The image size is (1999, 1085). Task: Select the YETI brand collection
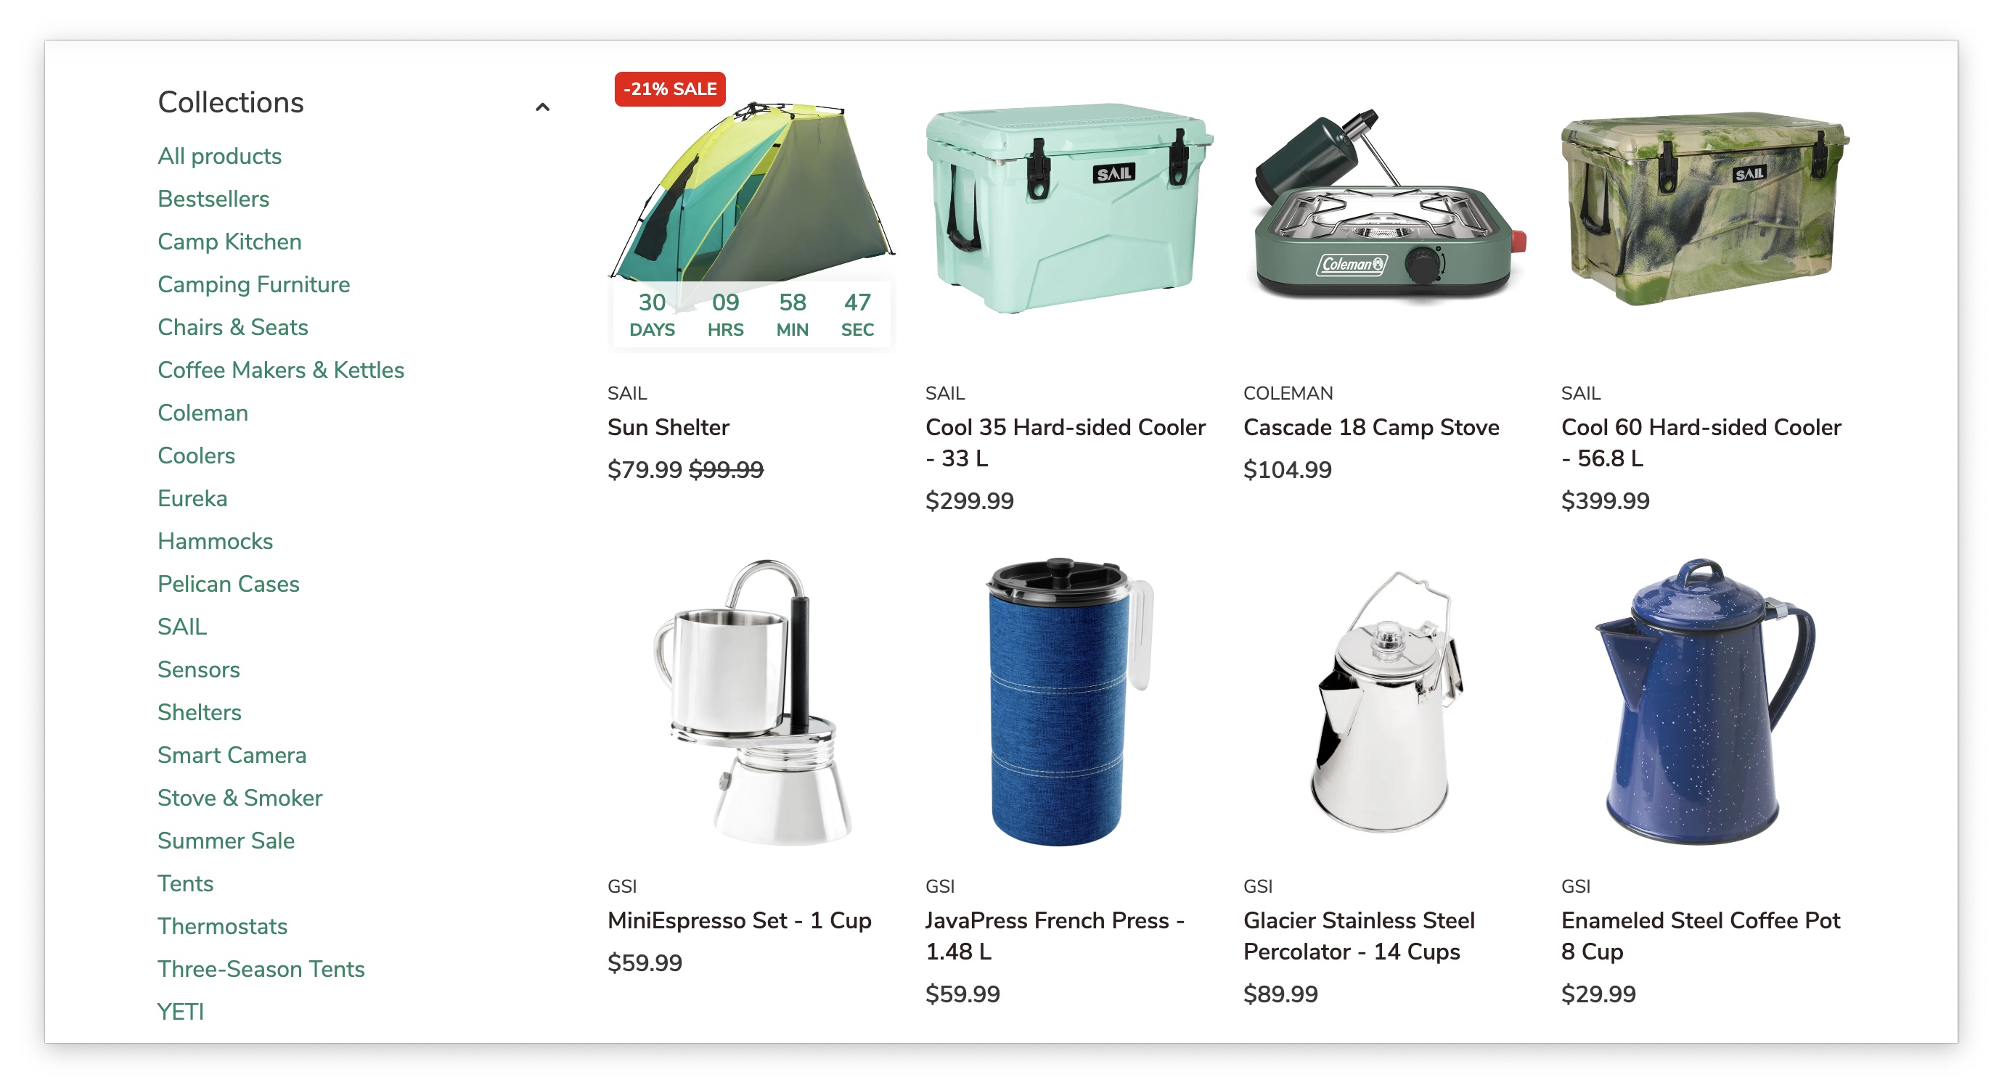(180, 1011)
